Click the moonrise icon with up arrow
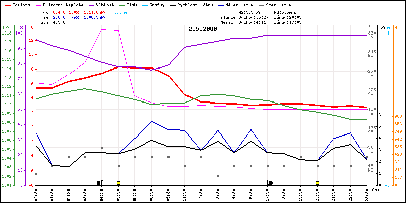 point(100,182)
